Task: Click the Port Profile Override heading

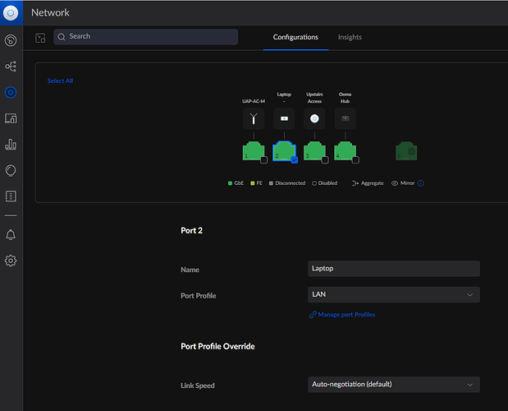Action: pyautogui.click(x=217, y=346)
